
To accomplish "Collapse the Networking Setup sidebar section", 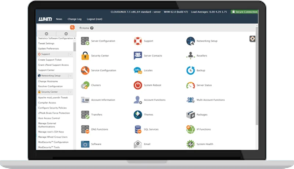I will pyautogui.click(x=70, y=76).
